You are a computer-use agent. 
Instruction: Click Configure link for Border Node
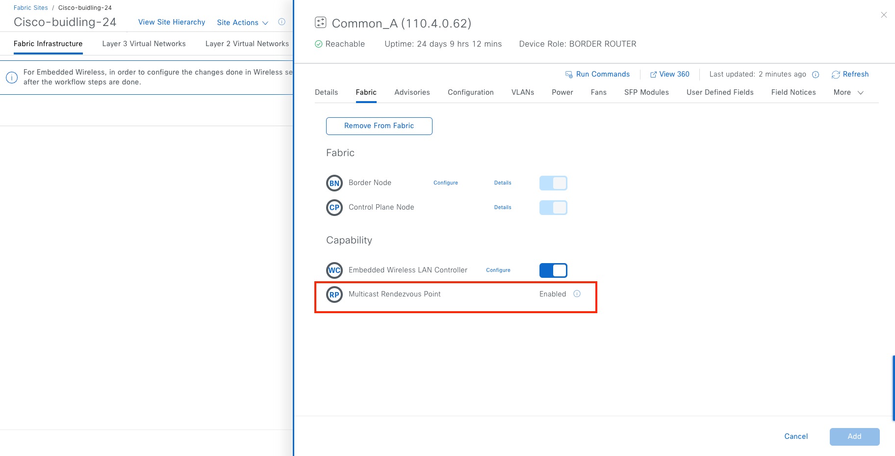coord(445,183)
